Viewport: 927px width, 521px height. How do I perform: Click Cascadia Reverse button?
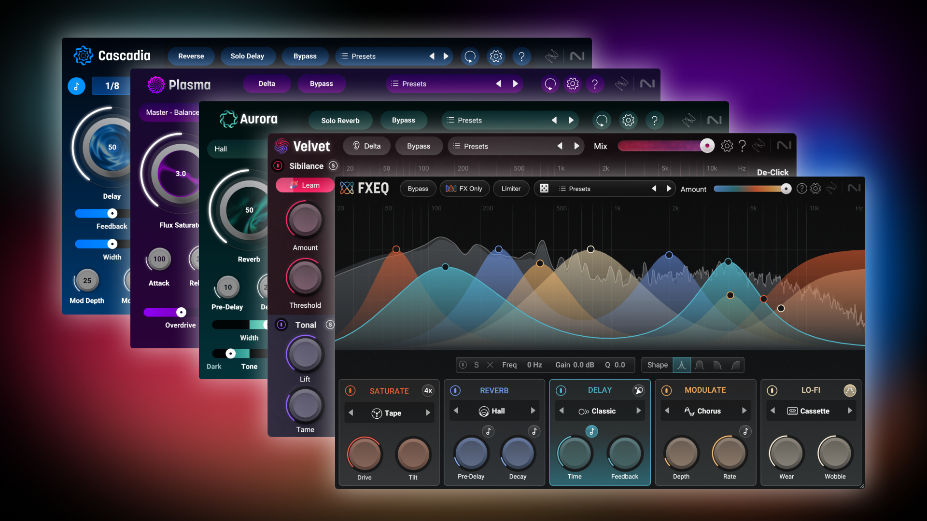(x=191, y=56)
